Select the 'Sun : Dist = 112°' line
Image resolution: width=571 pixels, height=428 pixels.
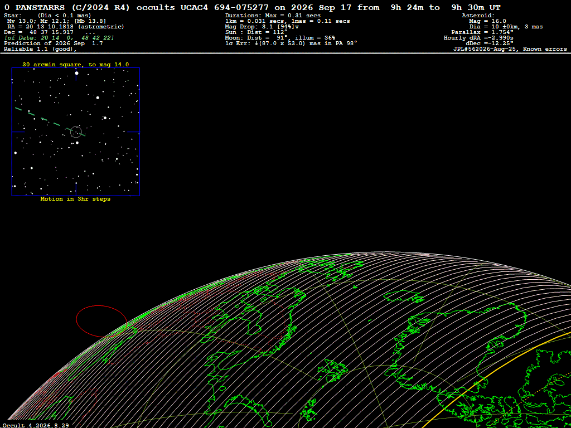coord(257,32)
